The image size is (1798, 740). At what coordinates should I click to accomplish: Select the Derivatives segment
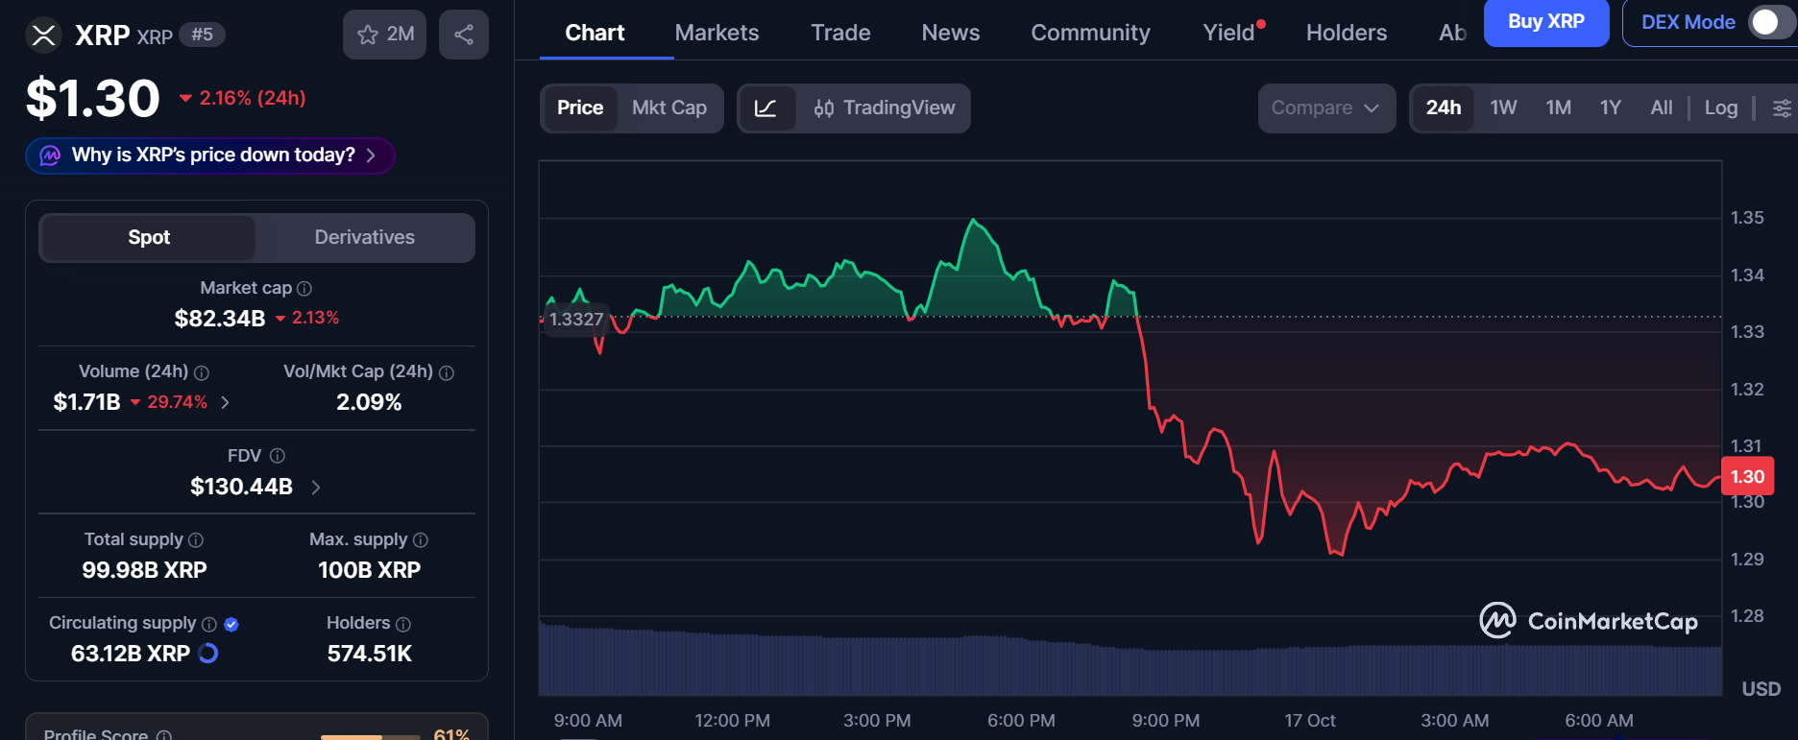tap(365, 237)
